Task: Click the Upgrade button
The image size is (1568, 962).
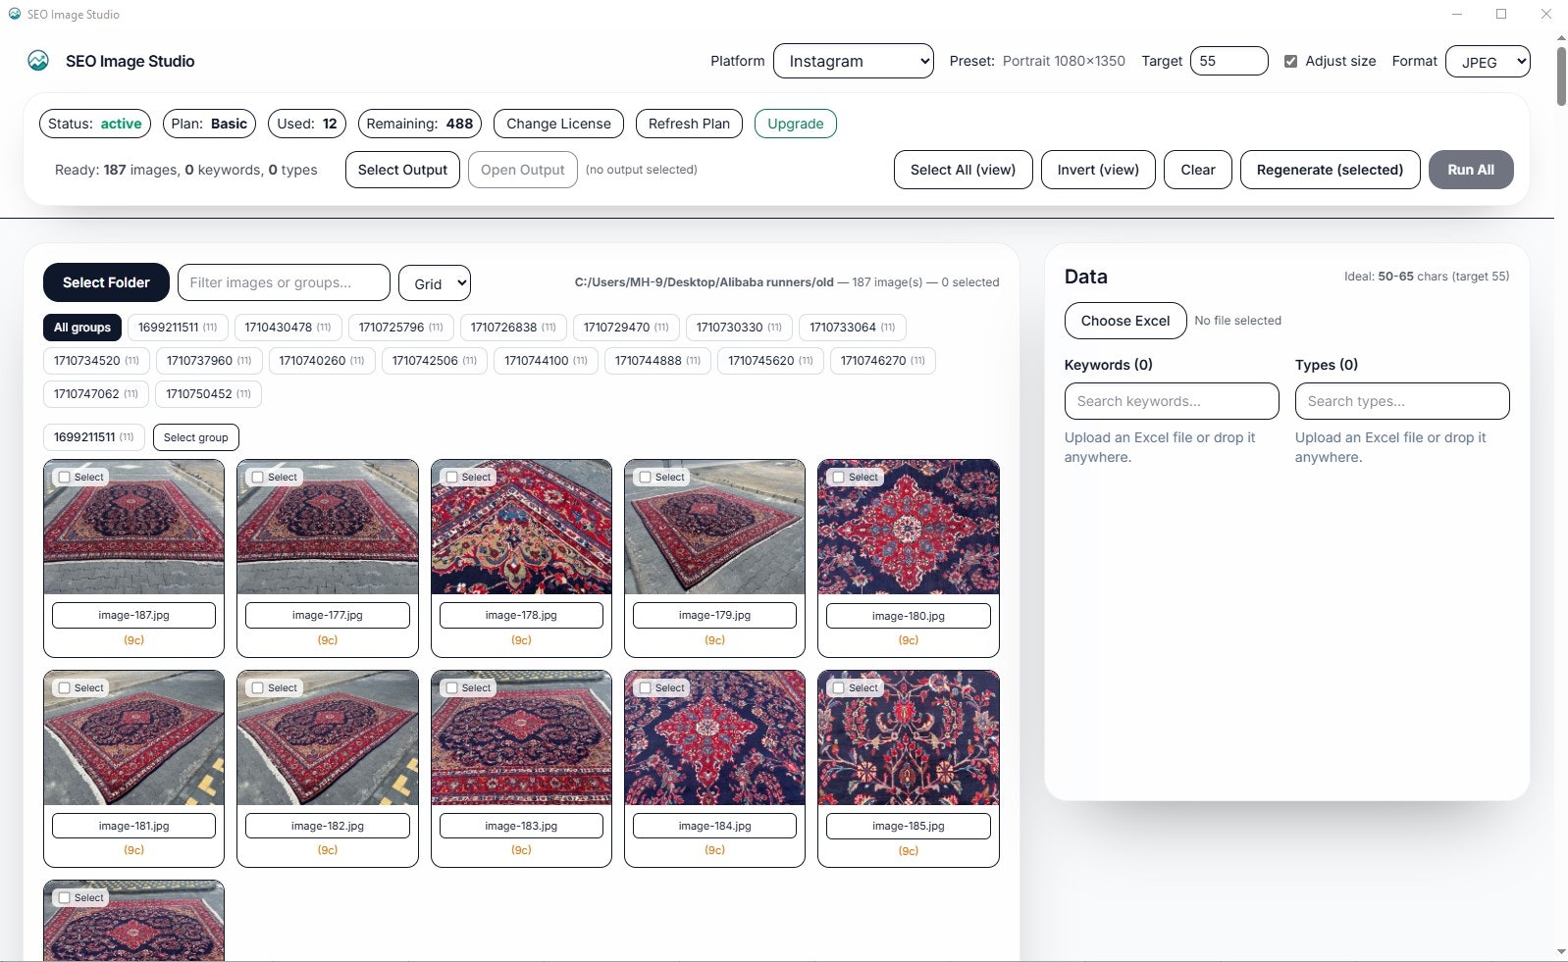Action: point(795,124)
